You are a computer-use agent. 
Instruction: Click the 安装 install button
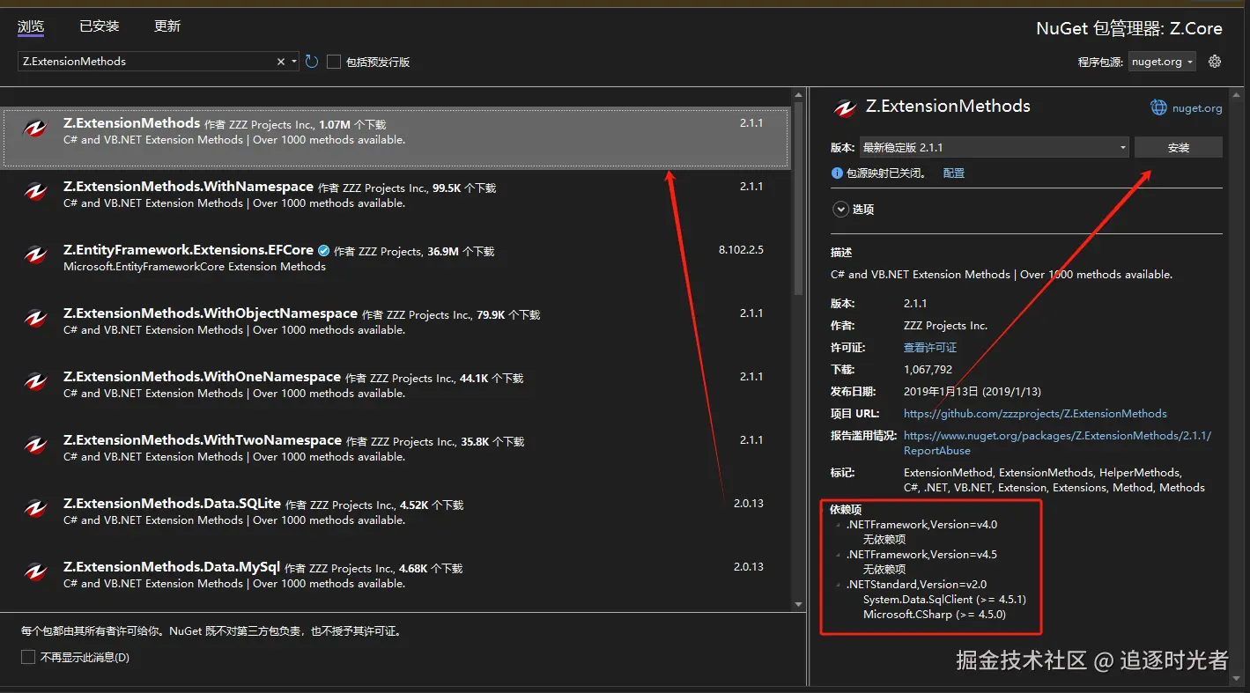pyautogui.click(x=1178, y=147)
